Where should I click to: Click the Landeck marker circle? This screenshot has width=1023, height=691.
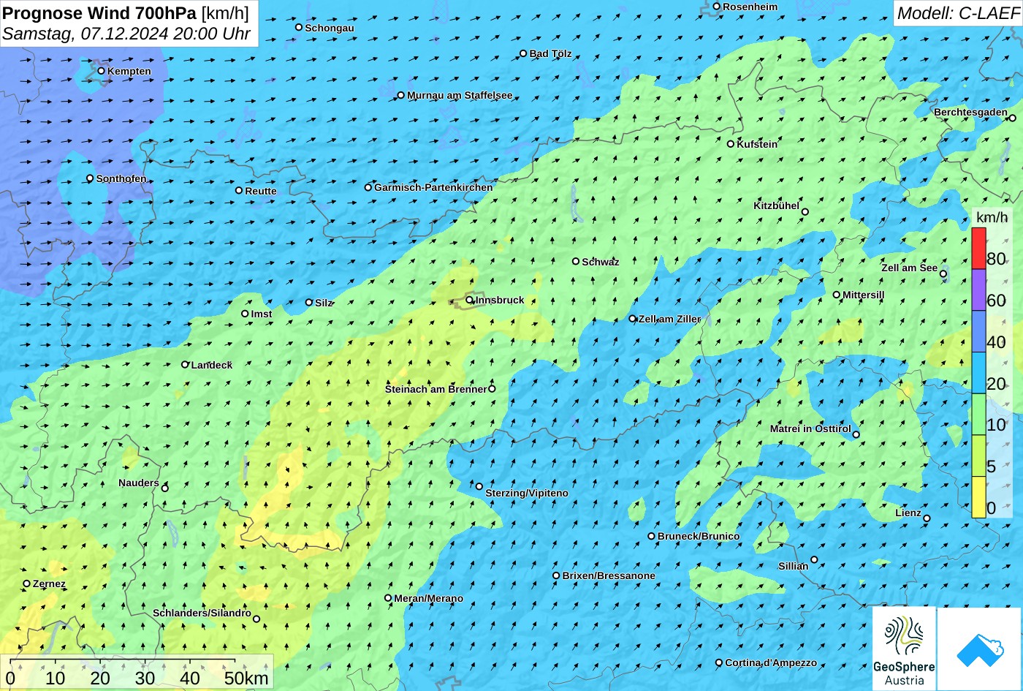coord(185,364)
